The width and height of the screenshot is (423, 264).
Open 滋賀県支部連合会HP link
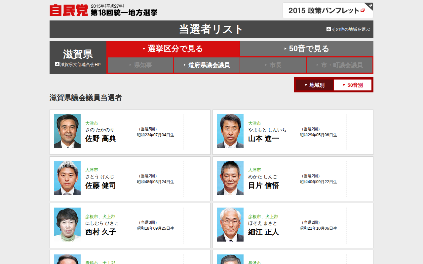(80, 65)
